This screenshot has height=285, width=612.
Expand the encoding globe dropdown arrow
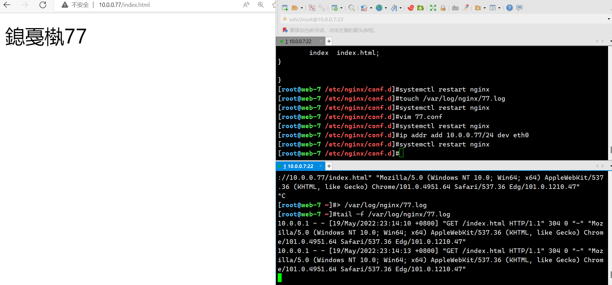[x=386, y=8]
